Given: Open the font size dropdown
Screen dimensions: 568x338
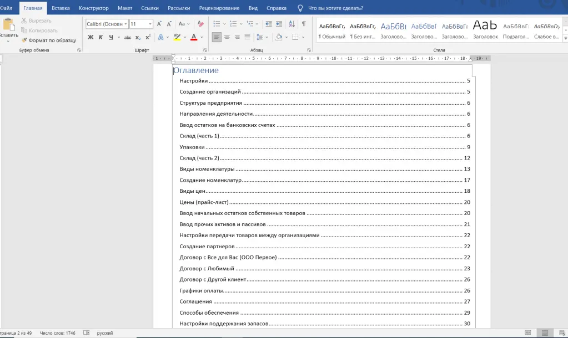Looking at the screenshot, I should click(150, 24).
